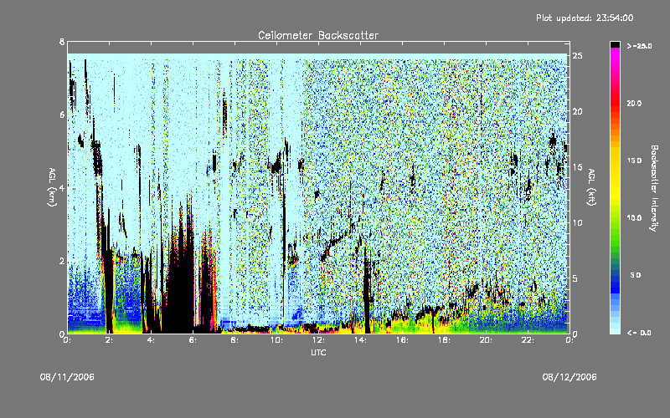670x418 pixels.
Task: Click the end date 08/12/2006
Action: click(x=569, y=377)
